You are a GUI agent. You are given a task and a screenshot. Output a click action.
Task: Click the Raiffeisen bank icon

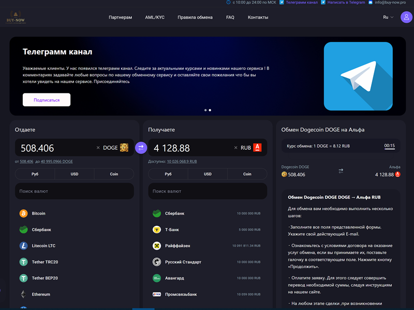157,246
